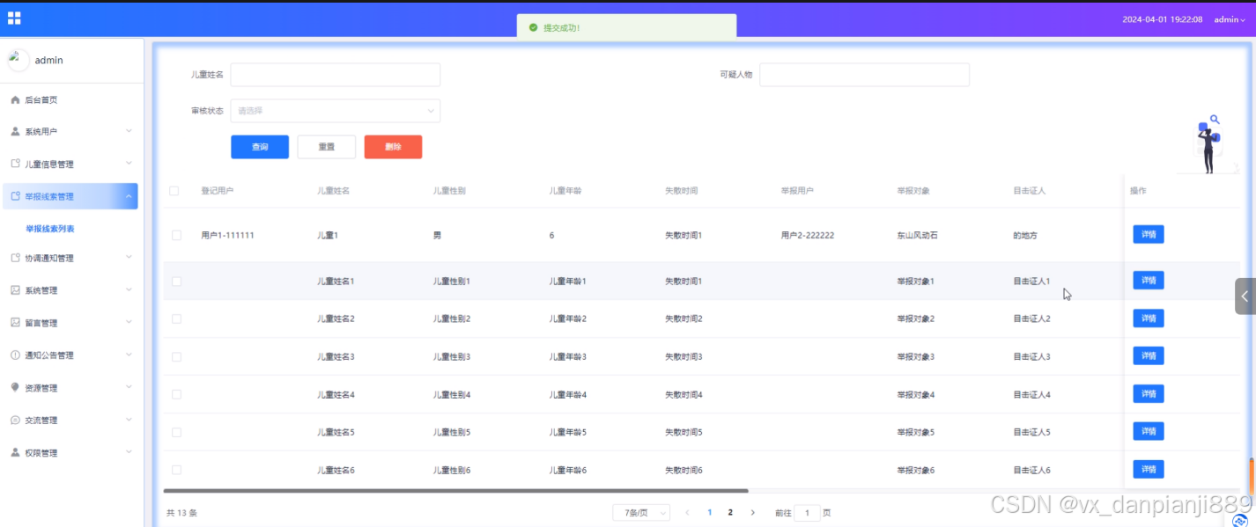1256x527 pixels.
Task: Open 详情 for the 儿童姓名6 row
Action: [1149, 469]
